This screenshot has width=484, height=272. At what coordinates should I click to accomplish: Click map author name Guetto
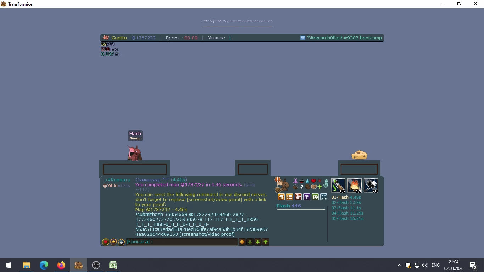(119, 38)
